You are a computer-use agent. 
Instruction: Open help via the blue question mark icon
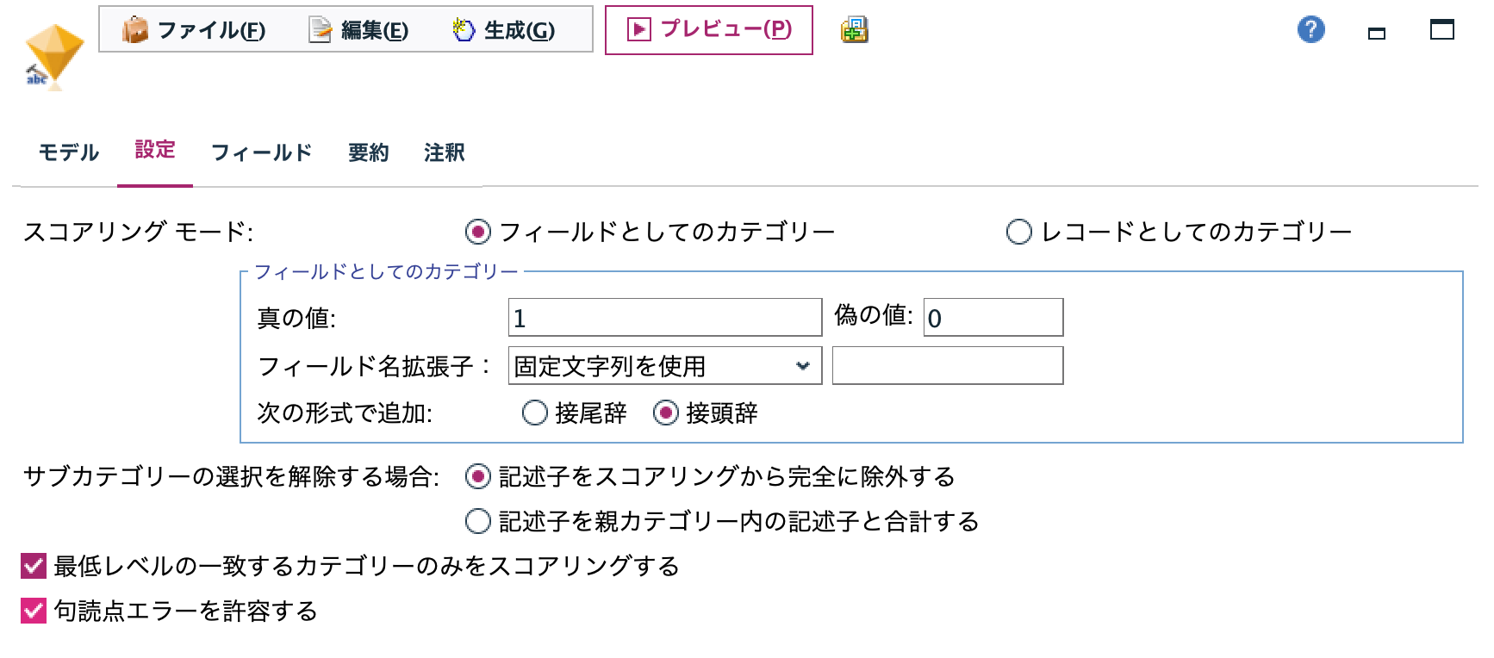1310,31
